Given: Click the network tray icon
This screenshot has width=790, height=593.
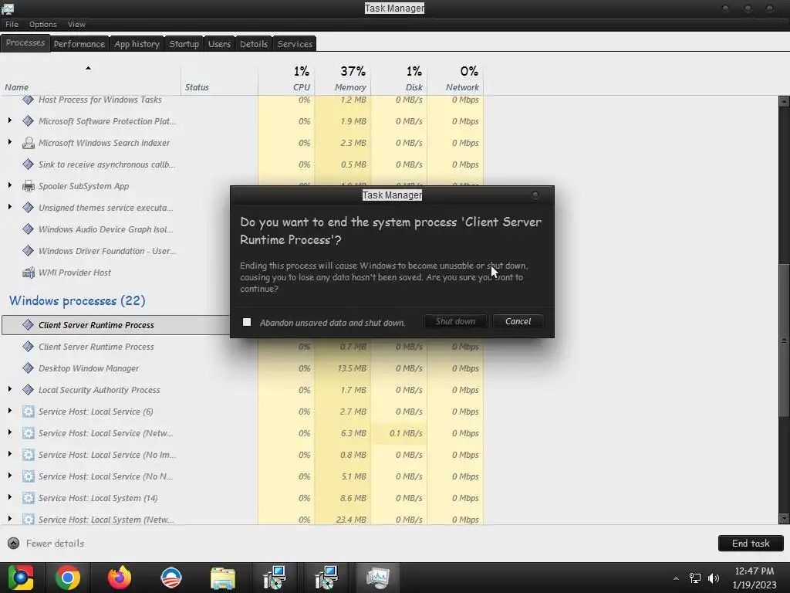Looking at the screenshot, I should click(x=695, y=578).
